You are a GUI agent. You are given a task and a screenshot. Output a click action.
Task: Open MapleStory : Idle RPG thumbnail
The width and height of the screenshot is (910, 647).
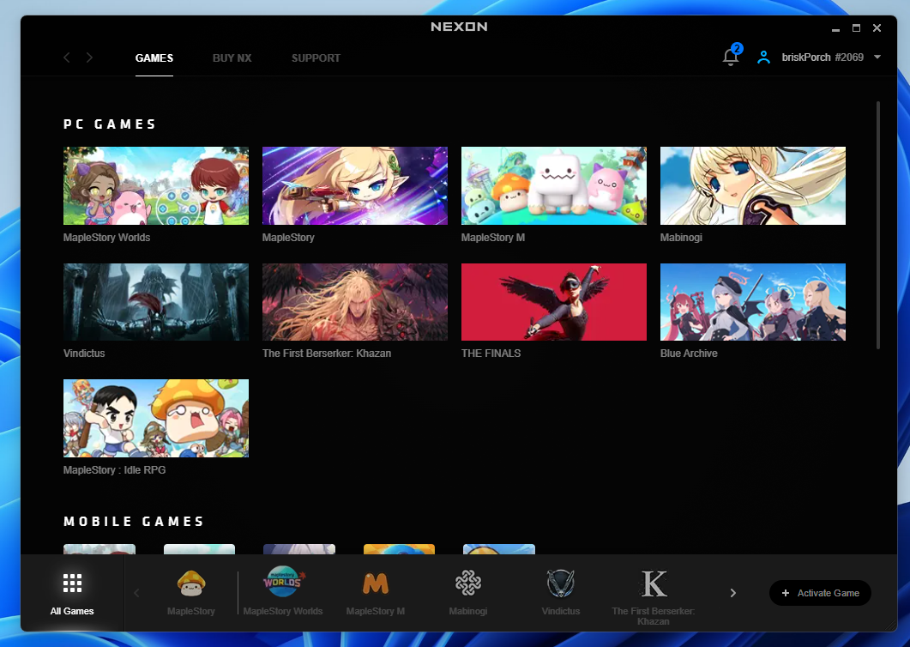[x=156, y=418]
